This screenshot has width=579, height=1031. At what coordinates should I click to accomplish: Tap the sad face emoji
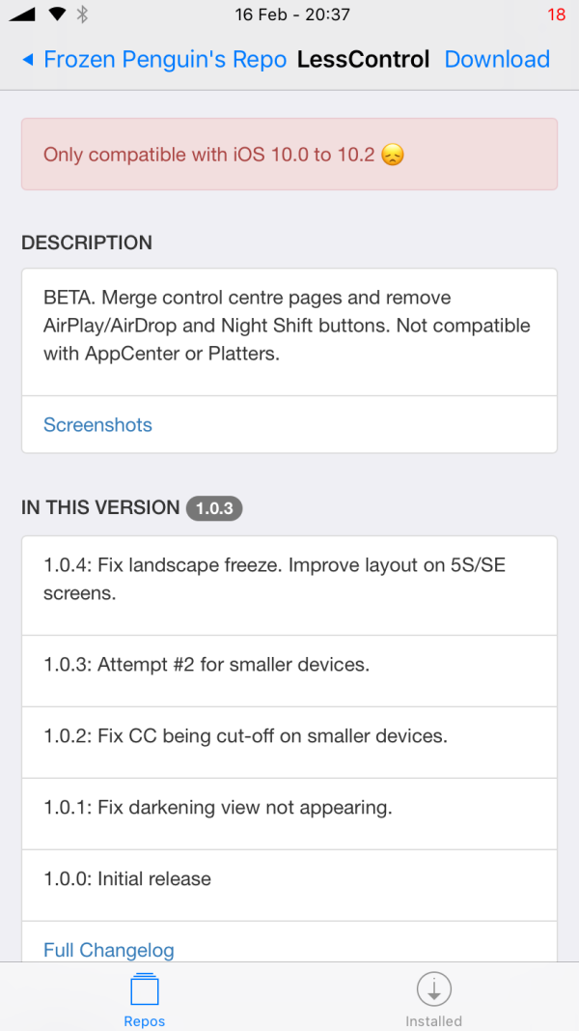(392, 155)
